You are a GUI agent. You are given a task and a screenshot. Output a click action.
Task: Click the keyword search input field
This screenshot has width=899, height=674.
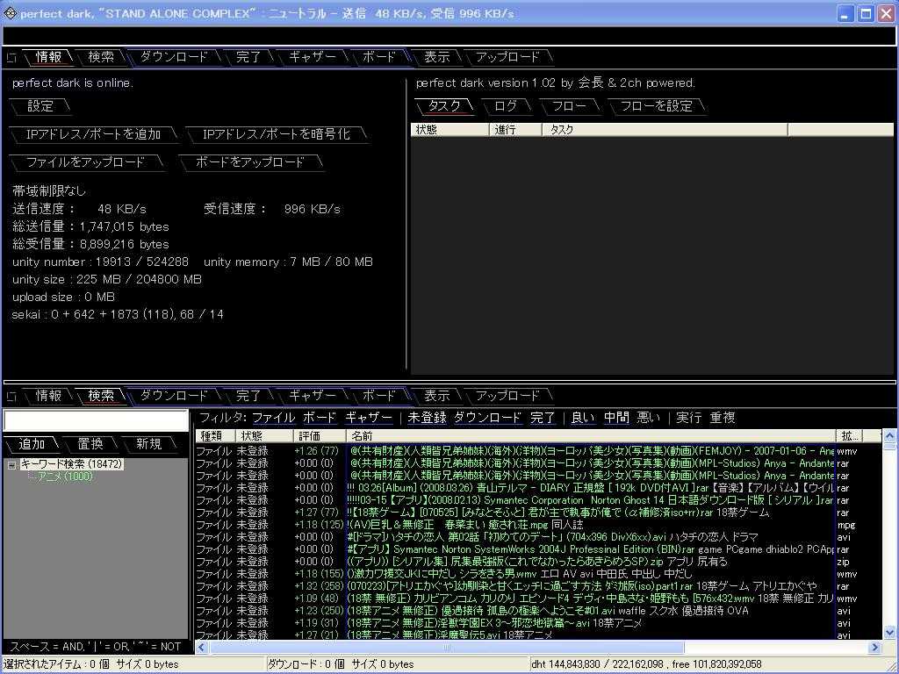(x=96, y=420)
